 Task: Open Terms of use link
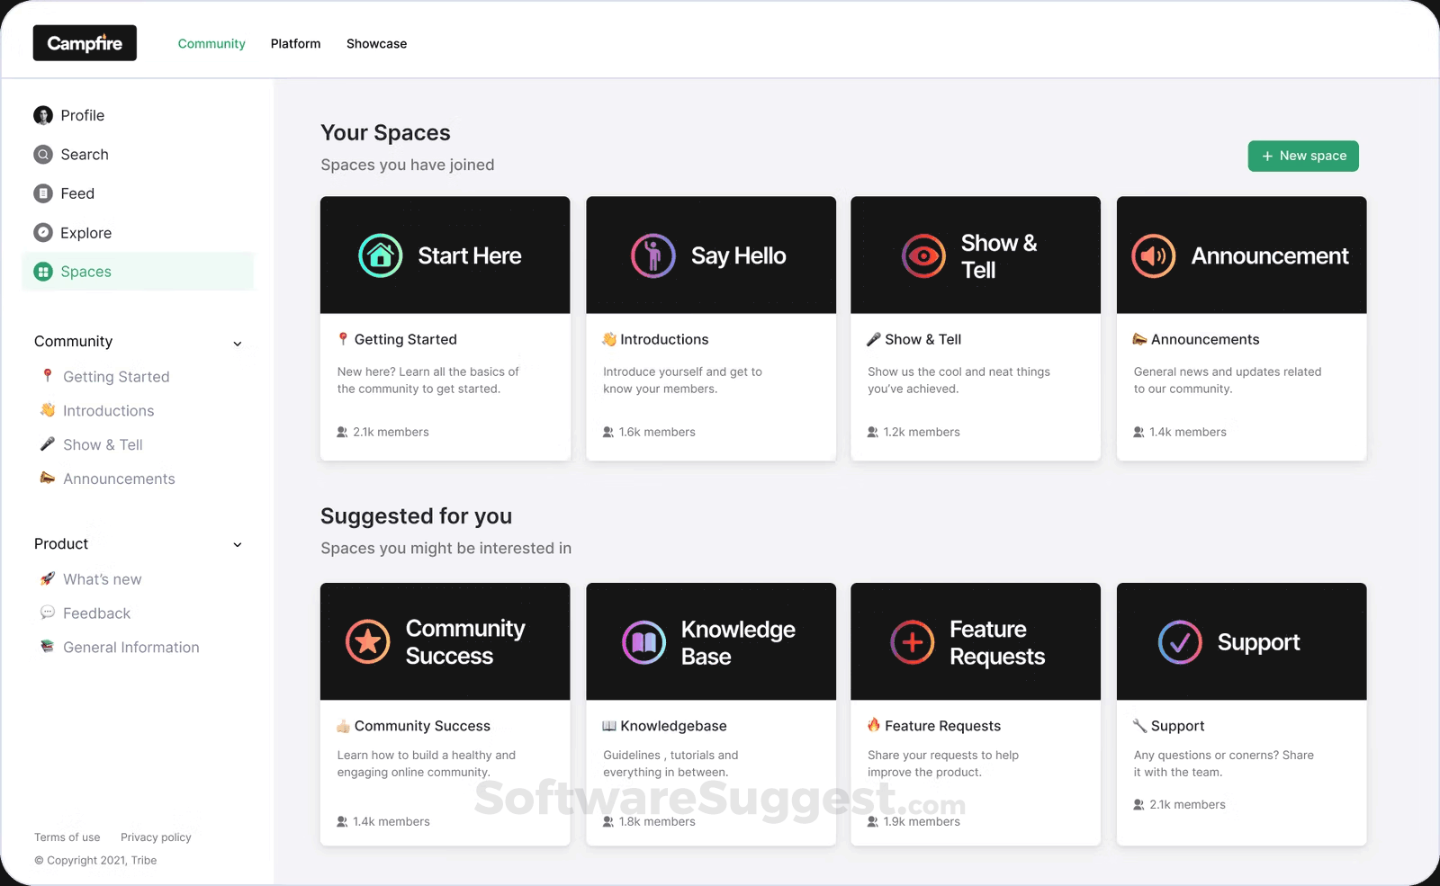point(67,837)
